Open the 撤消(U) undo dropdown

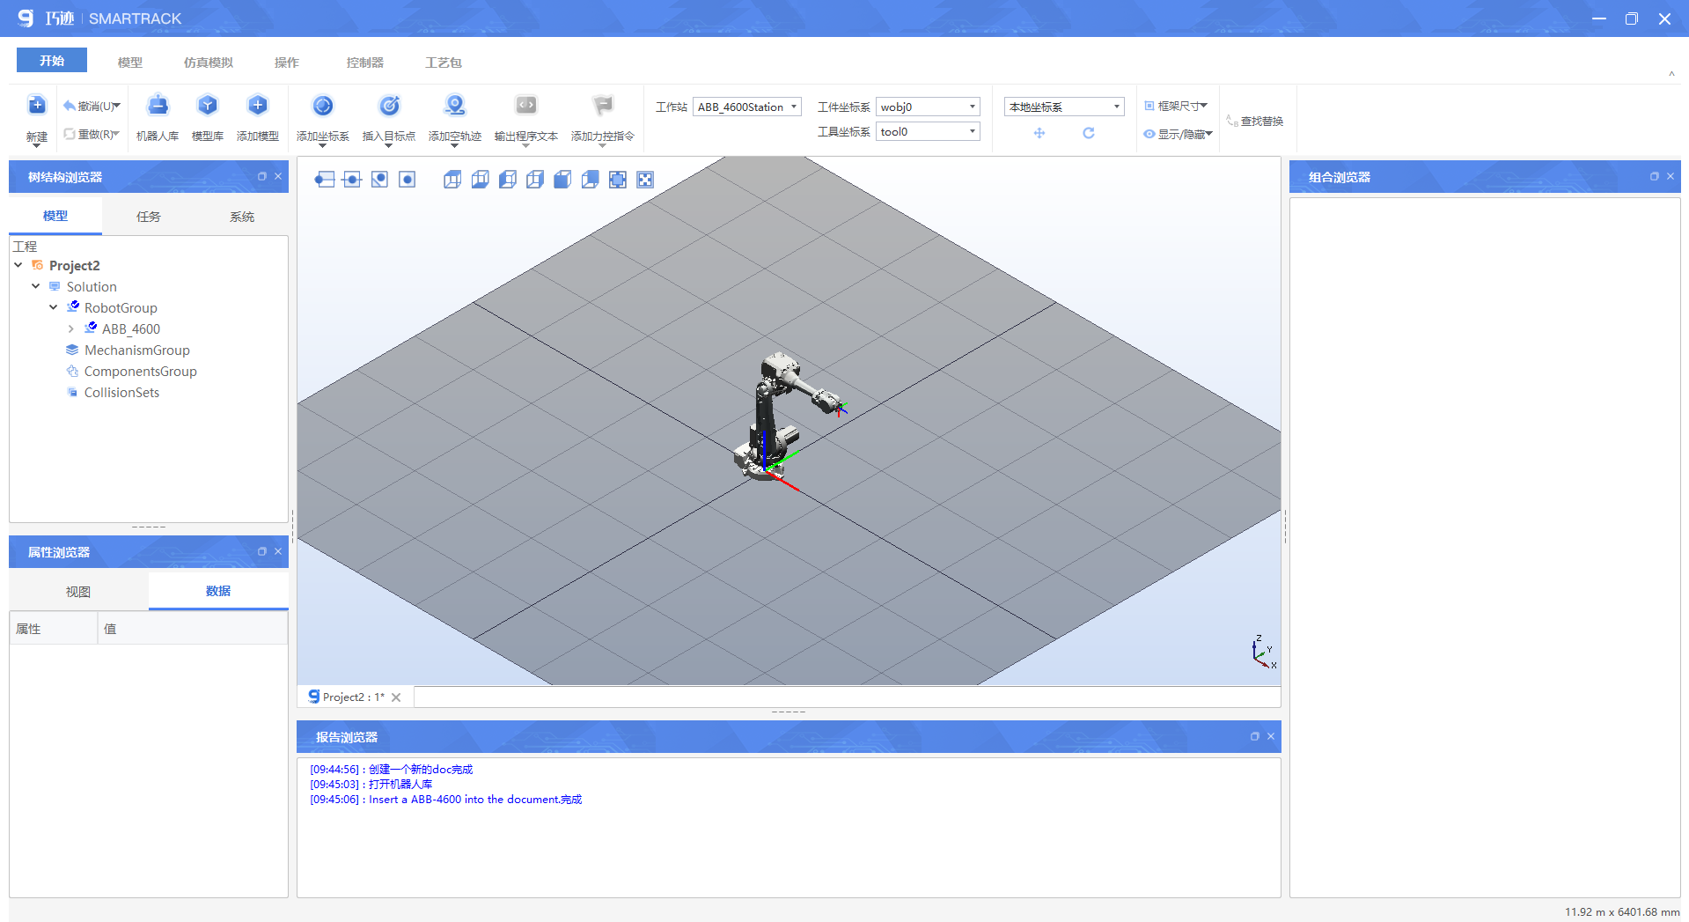click(116, 106)
